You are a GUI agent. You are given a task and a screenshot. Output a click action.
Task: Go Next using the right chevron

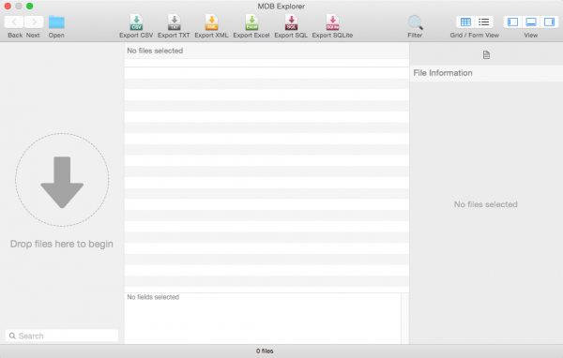[x=34, y=22]
